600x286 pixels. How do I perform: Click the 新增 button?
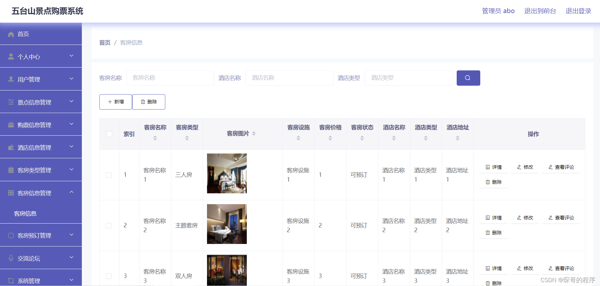pyautogui.click(x=116, y=102)
